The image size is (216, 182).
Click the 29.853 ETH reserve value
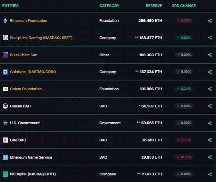click(152, 157)
